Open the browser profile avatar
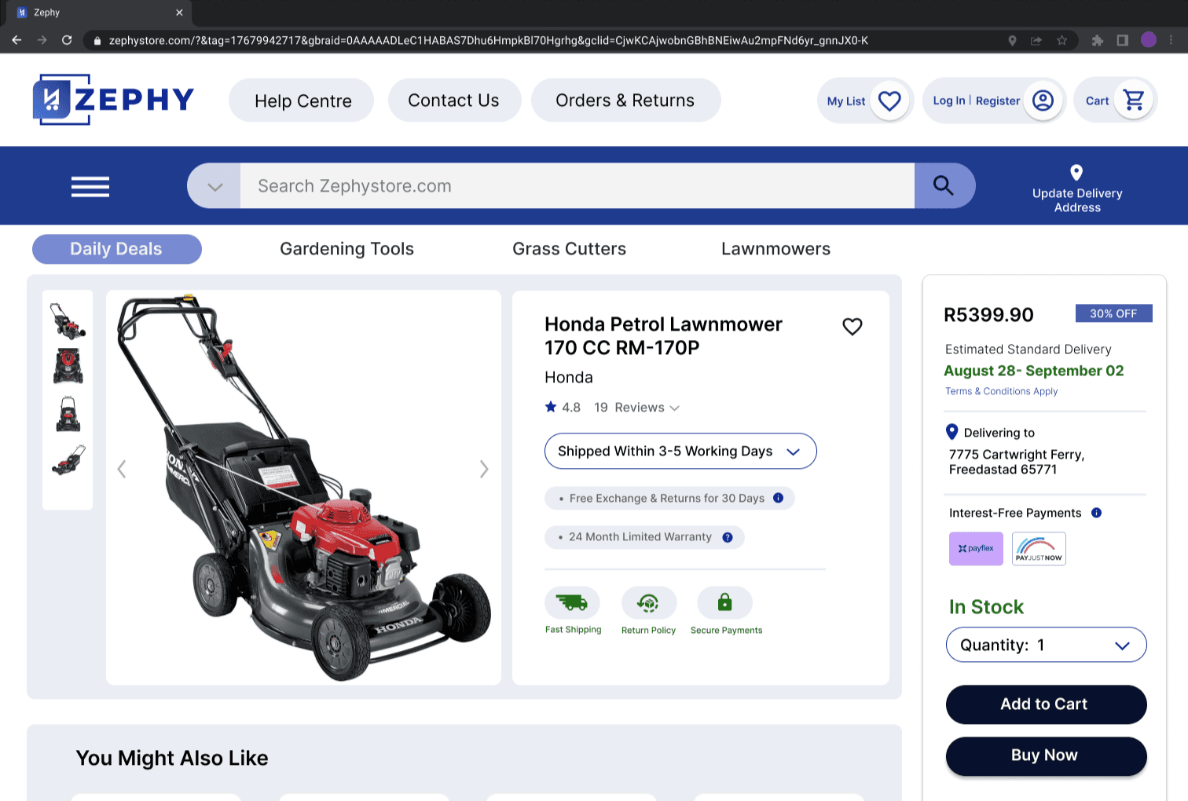This screenshot has width=1188, height=801. pos(1148,40)
